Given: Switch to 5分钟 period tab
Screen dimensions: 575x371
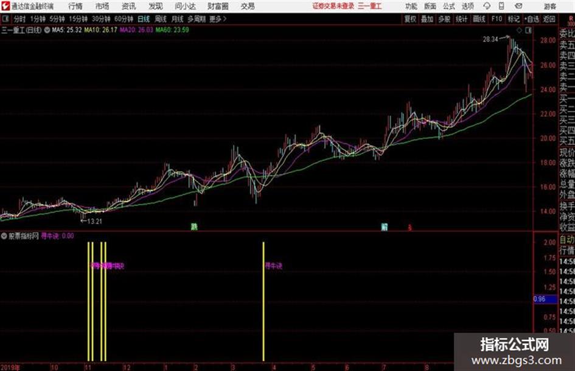Looking at the screenshot, I should [57, 19].
